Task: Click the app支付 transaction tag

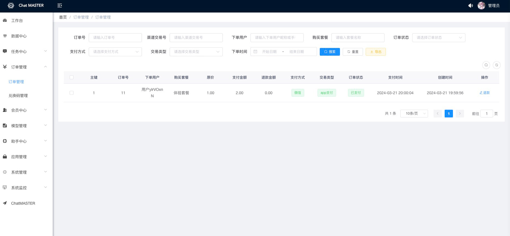Action: [x=327, y=93]
